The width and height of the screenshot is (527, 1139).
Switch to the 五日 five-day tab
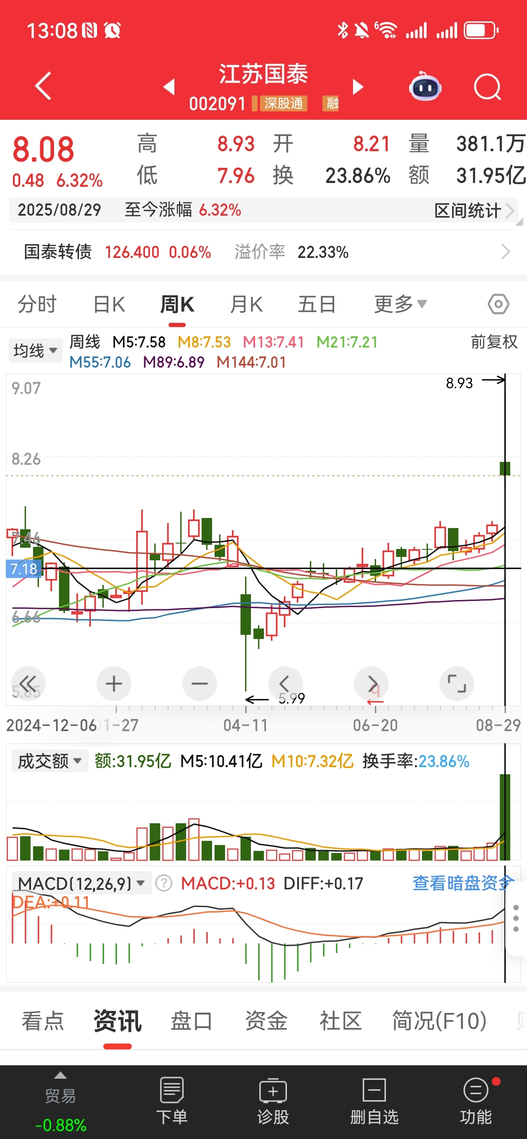[317, 304]
